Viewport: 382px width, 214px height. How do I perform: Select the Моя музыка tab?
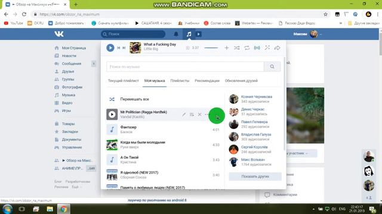[155, 81]
